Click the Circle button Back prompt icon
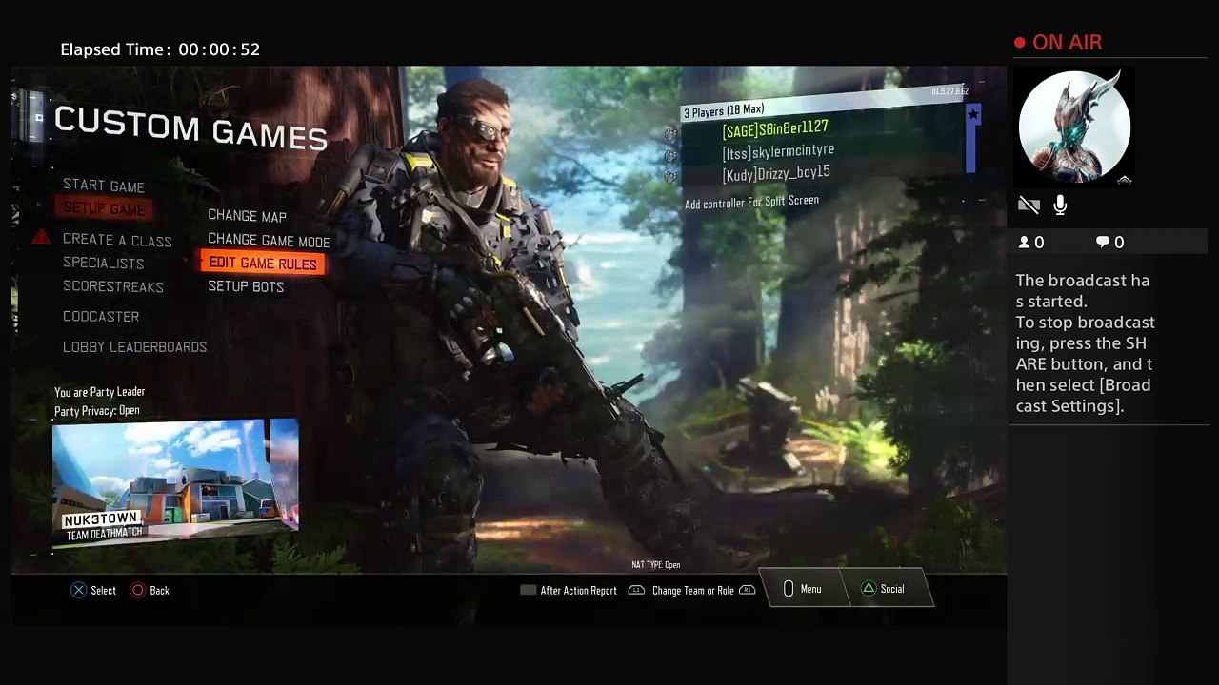This screenshot has height=685, width=1219. [x=138, y=591]
